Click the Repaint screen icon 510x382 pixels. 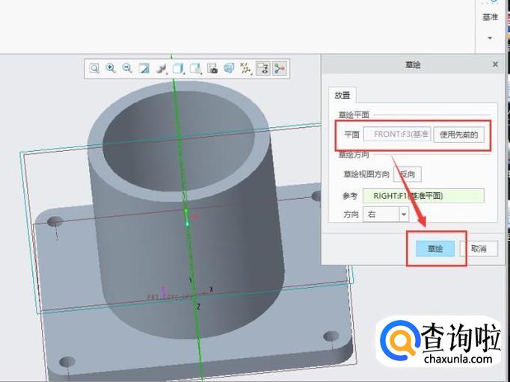click(x=144, y=69)
